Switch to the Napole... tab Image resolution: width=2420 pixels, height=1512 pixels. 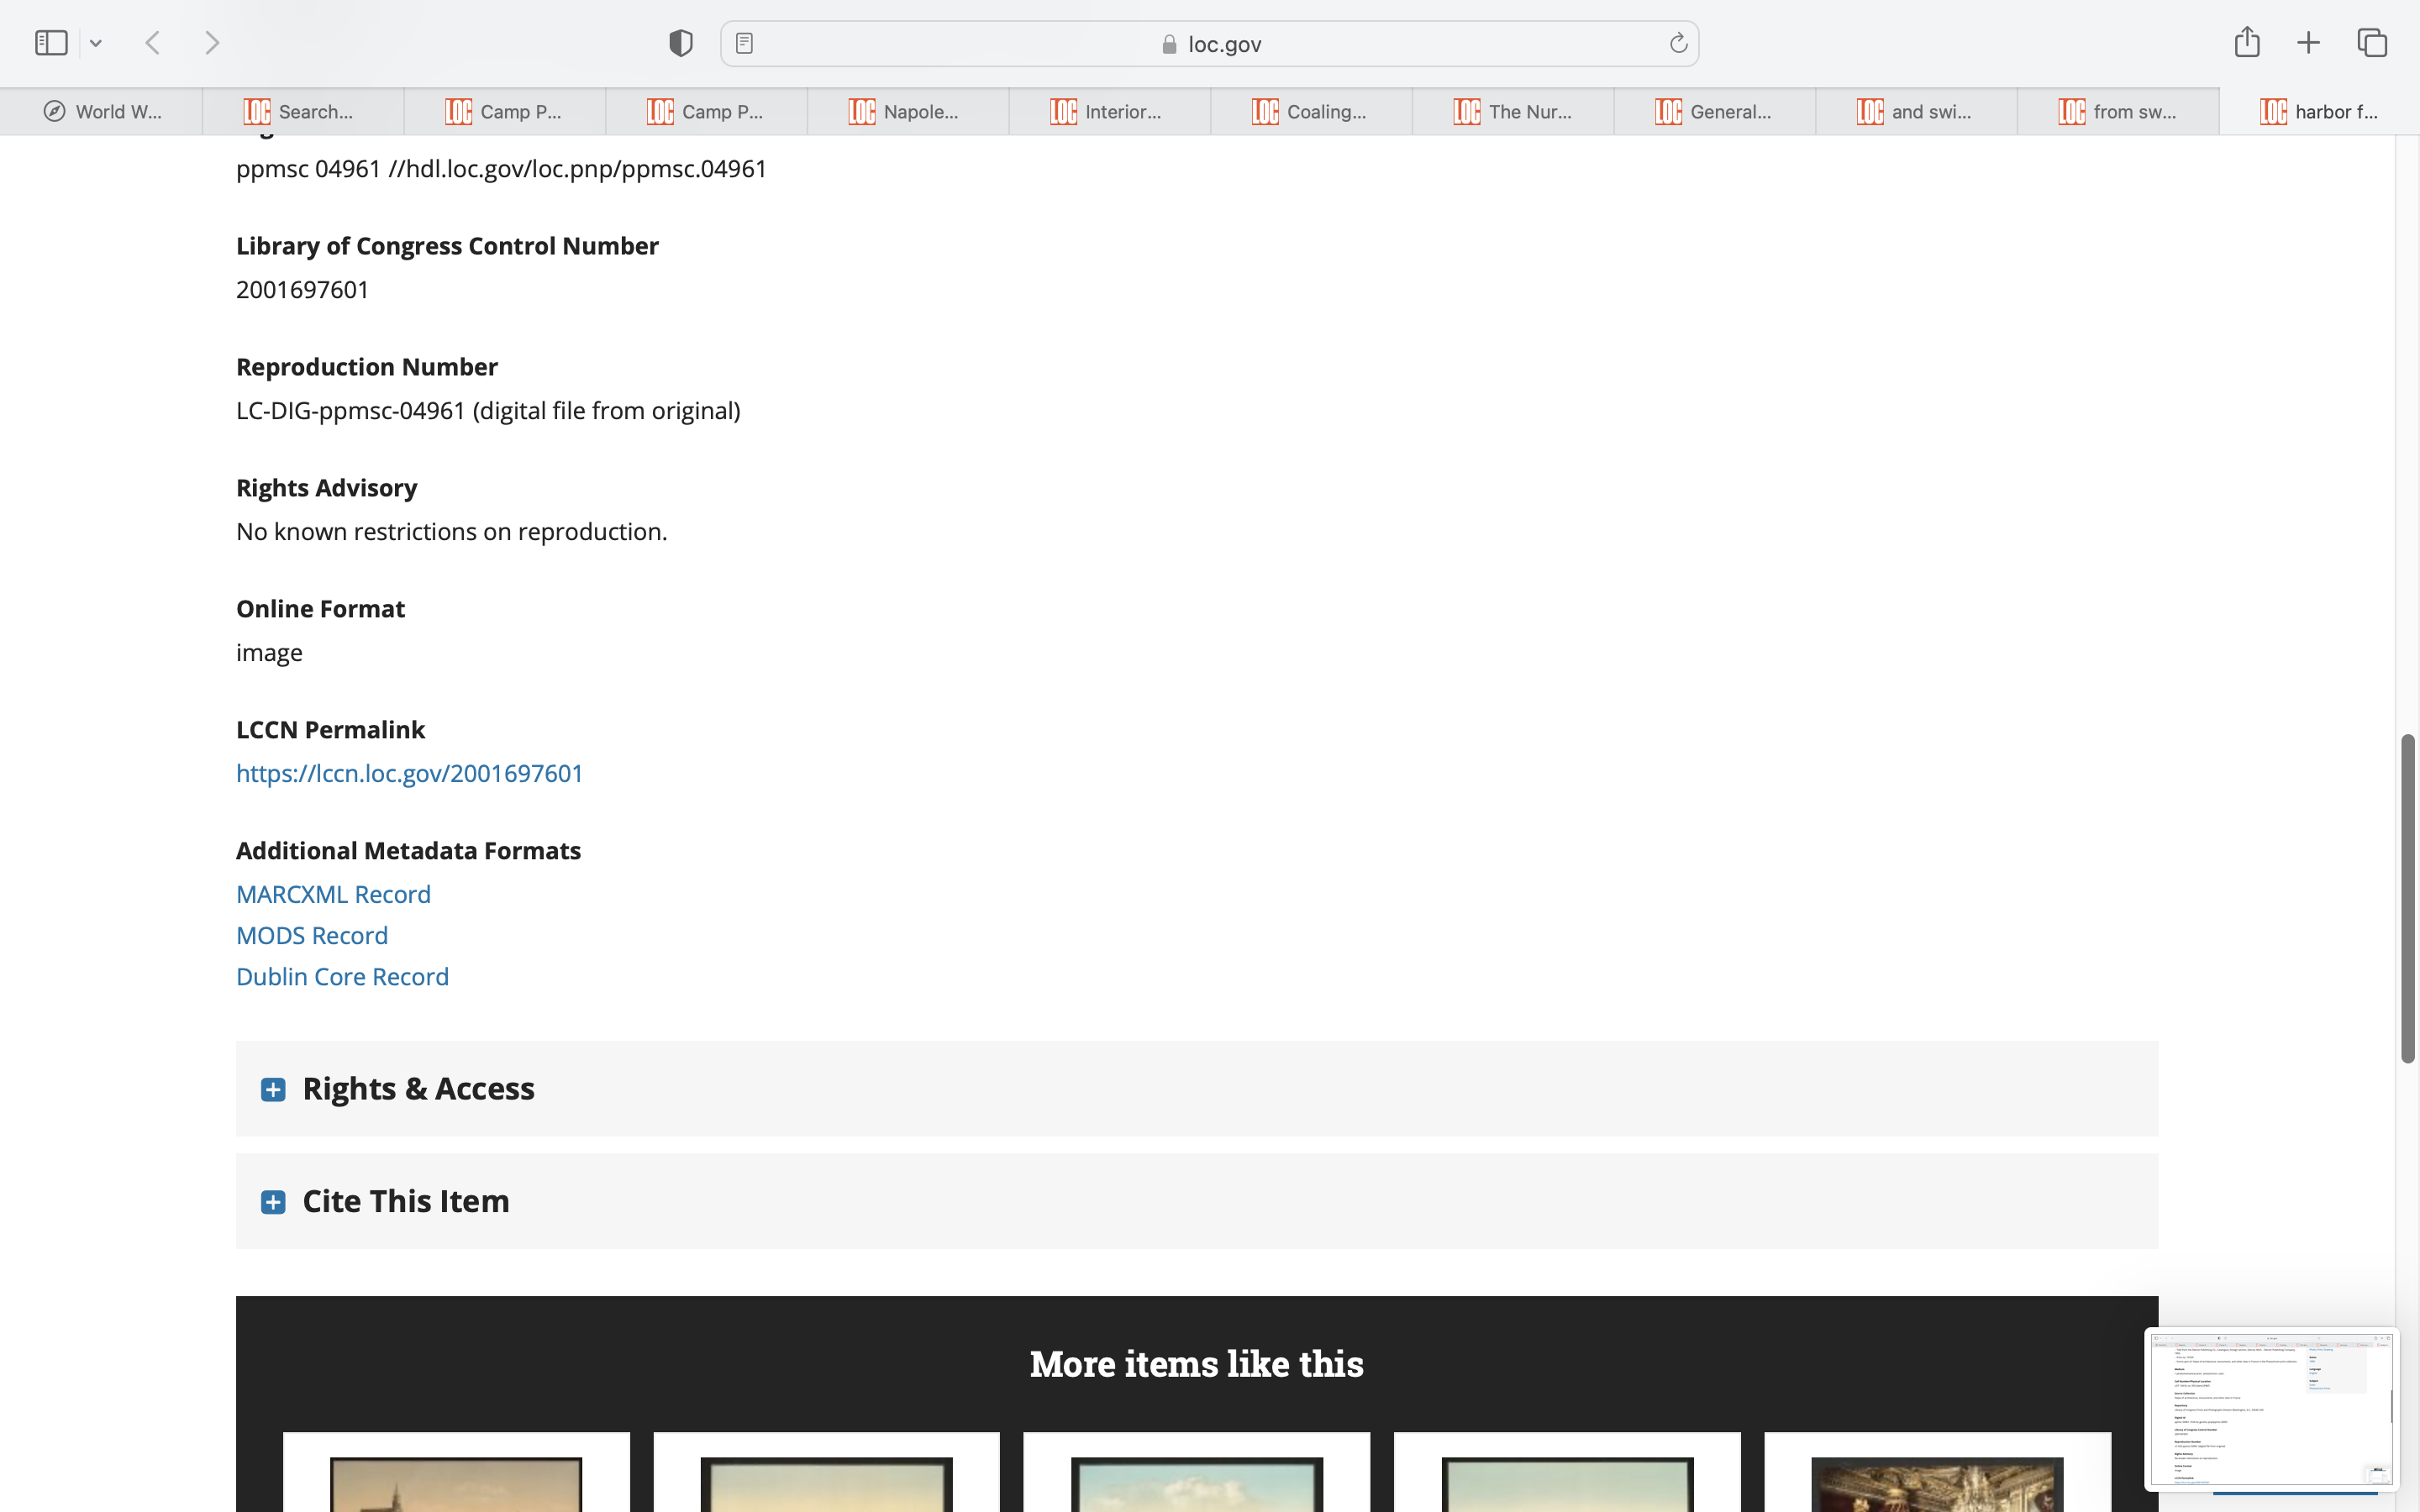point(906,112)
